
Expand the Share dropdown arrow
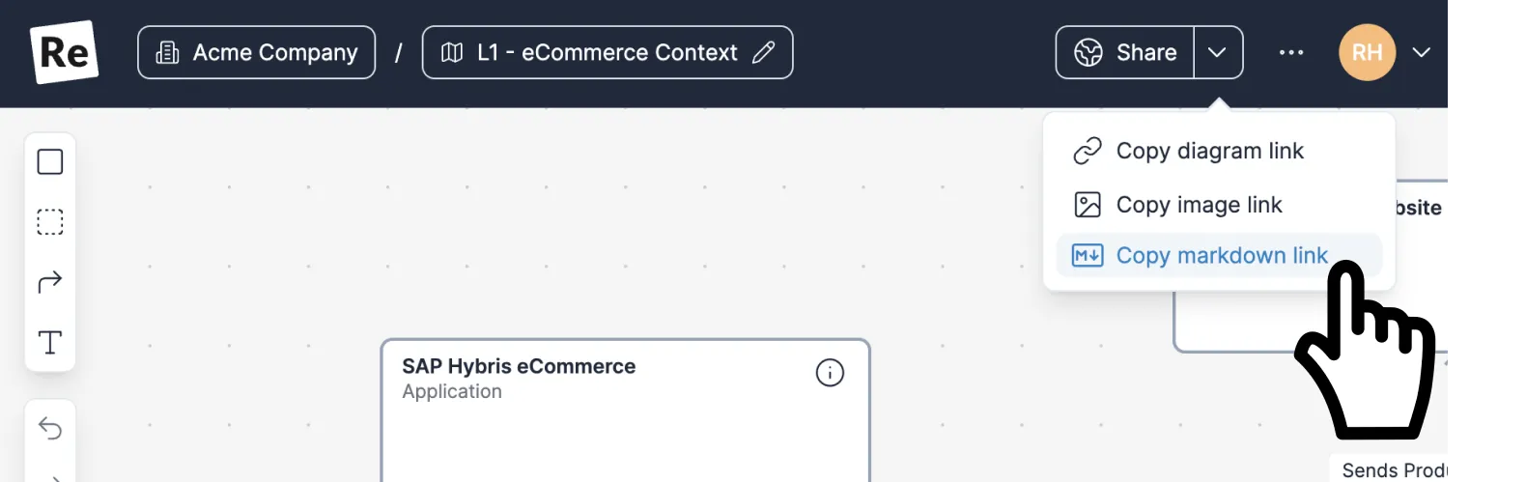click(x=1218, y=52)
